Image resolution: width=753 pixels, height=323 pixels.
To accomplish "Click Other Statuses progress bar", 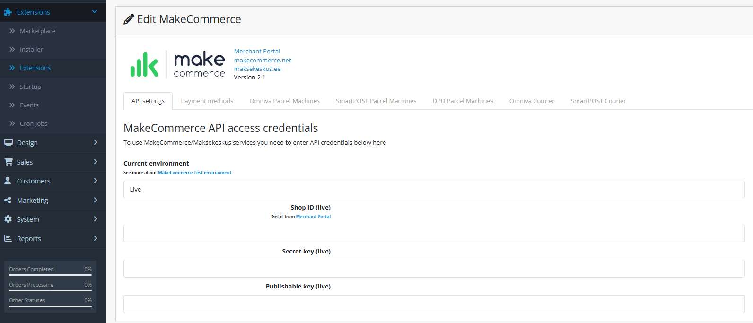I will point(50,306).
